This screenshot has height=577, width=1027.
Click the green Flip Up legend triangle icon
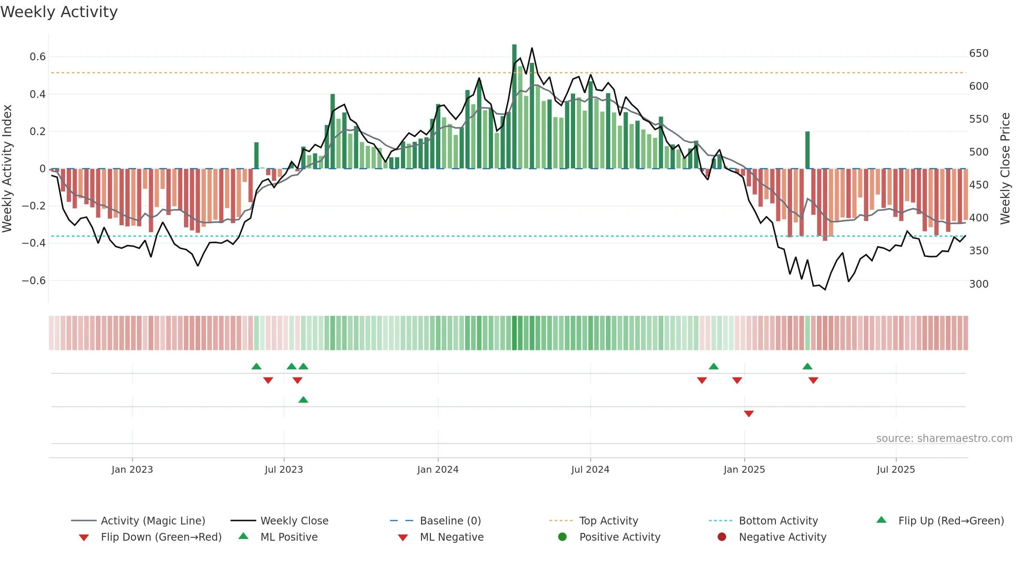(882, 520)
